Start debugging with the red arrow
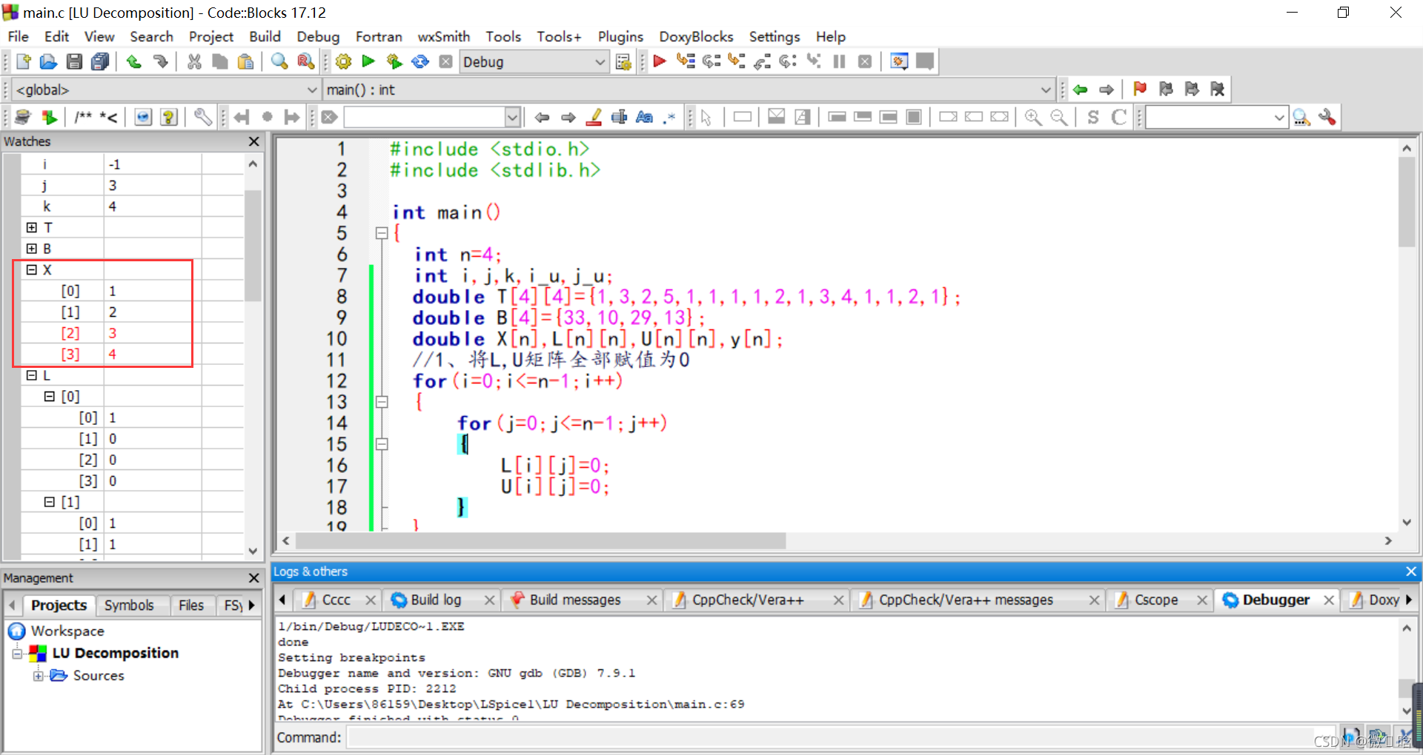 660,61
